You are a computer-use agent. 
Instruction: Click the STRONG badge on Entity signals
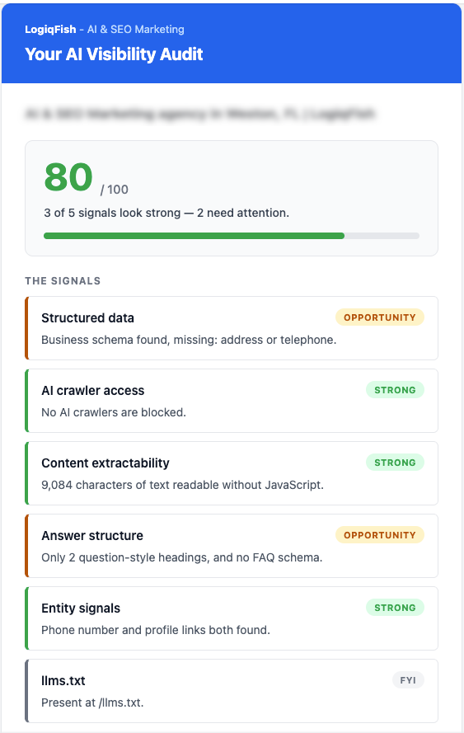click(x=395, y=607)
